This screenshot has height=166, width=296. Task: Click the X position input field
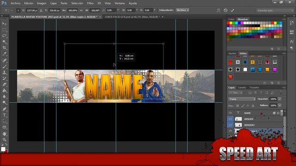point(32,11)
